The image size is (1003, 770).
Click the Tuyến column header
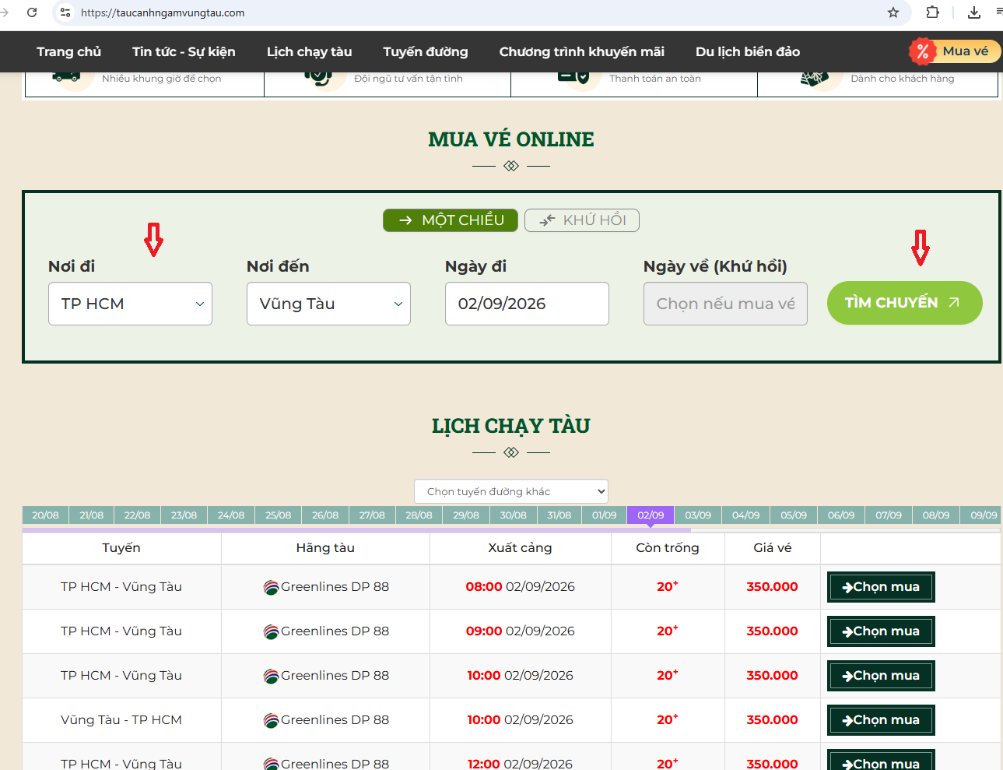[x=121, y=548]
